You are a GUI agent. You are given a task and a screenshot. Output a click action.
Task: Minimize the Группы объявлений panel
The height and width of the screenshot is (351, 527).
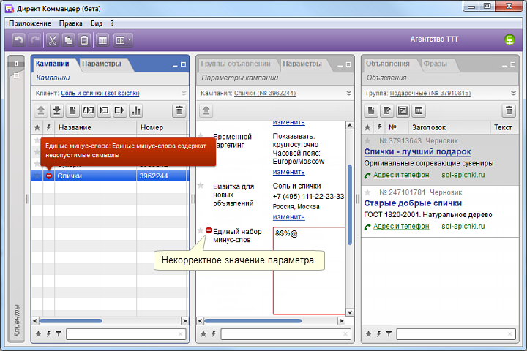[340, 65]
